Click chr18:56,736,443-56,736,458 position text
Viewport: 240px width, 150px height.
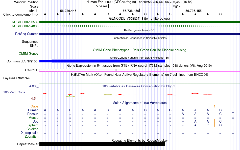pos(160,2)
